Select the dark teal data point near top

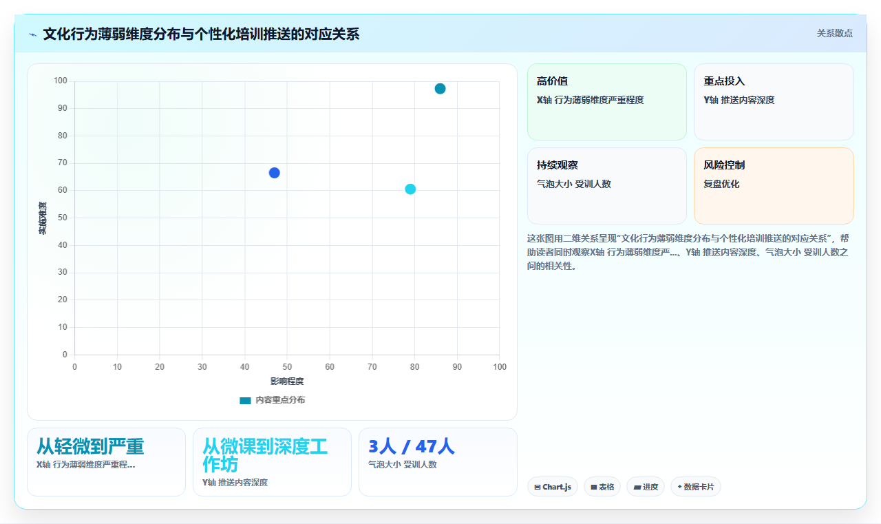pos(440,88)
